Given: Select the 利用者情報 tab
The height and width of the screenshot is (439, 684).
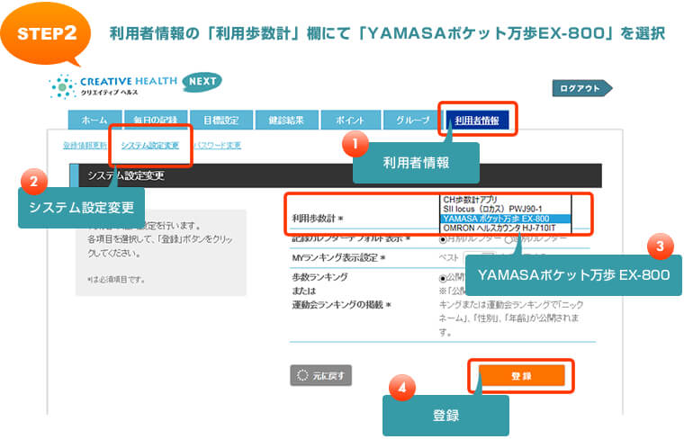Looking at the screenshot, I should click(477, 120).
